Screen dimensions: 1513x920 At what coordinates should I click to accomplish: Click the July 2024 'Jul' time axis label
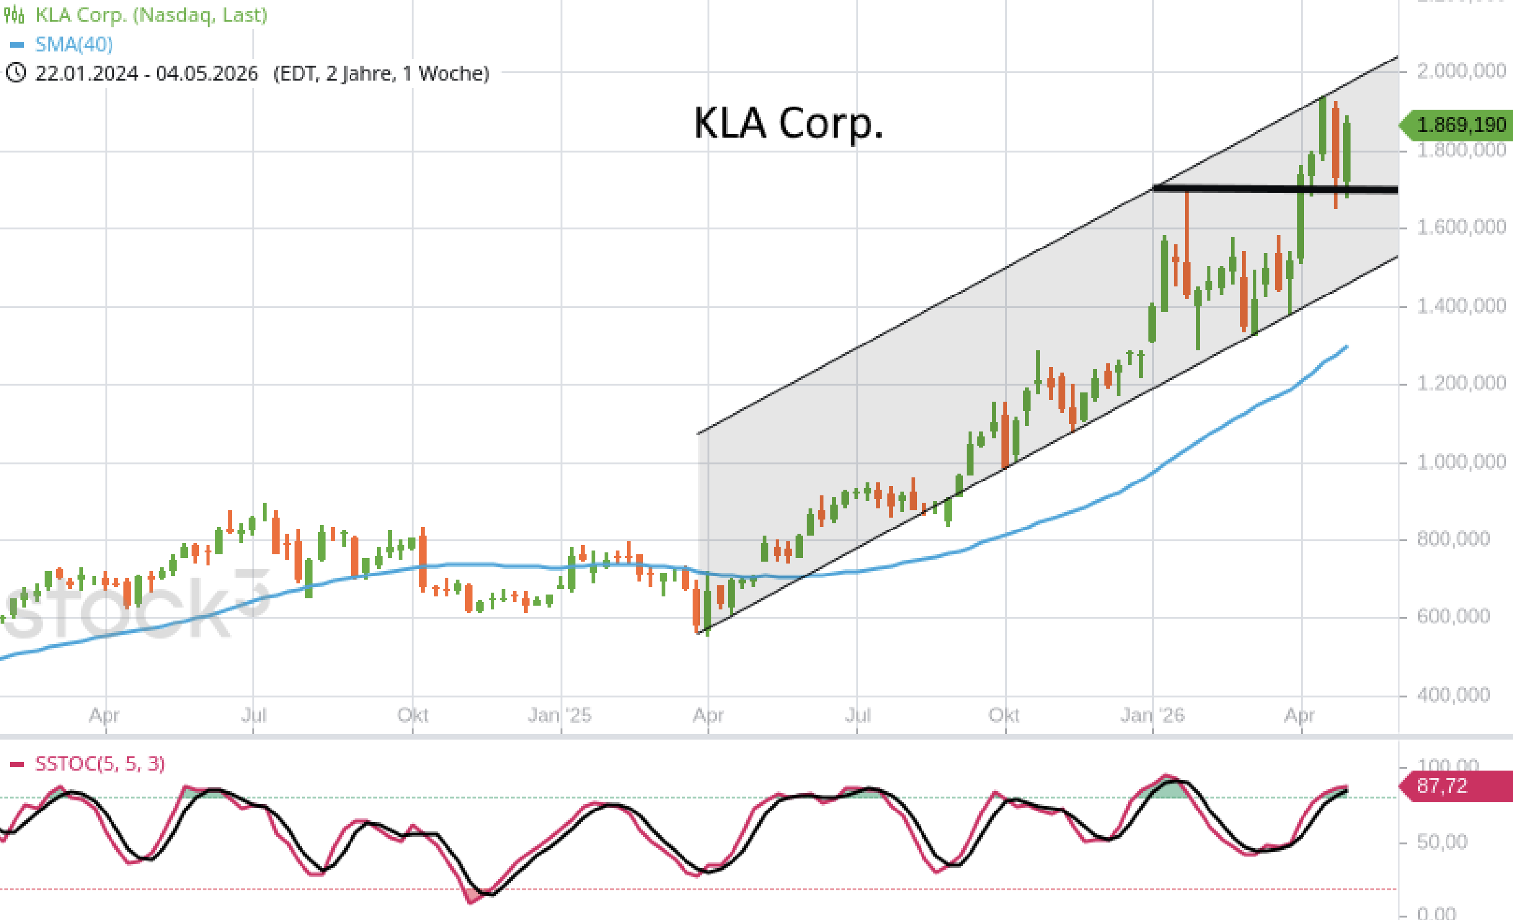[254, 715]
